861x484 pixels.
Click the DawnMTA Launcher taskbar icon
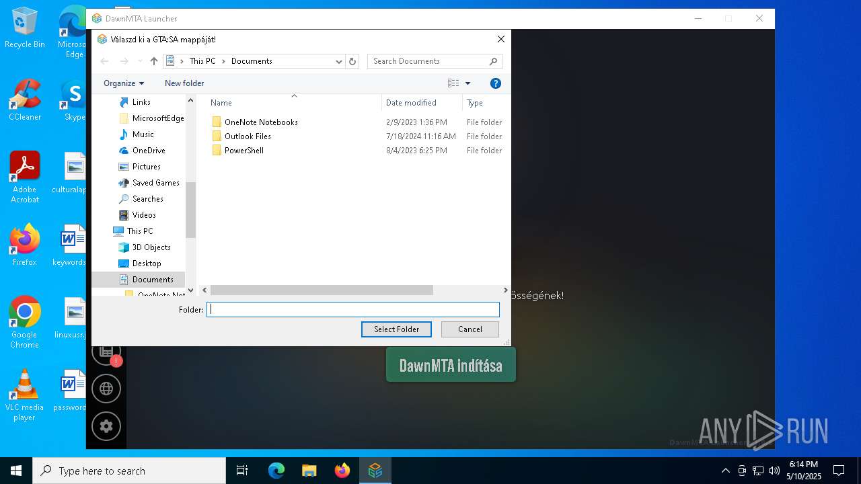click(x=375, y=471)
